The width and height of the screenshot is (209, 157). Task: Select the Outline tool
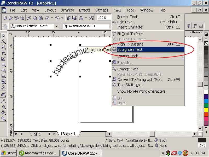[3, 107]
